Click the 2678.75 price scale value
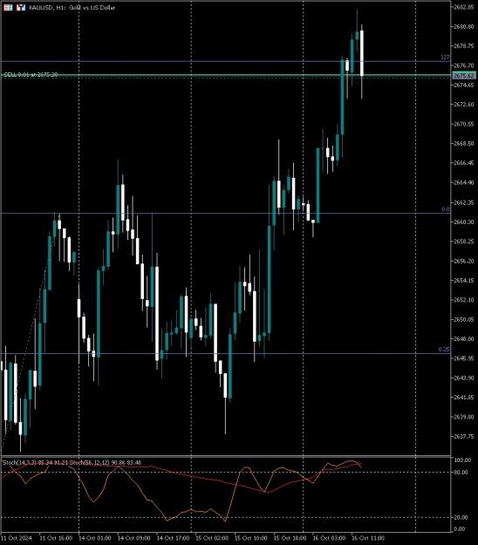This screenshot has width=478, height=545. click(x=464, y=46)
